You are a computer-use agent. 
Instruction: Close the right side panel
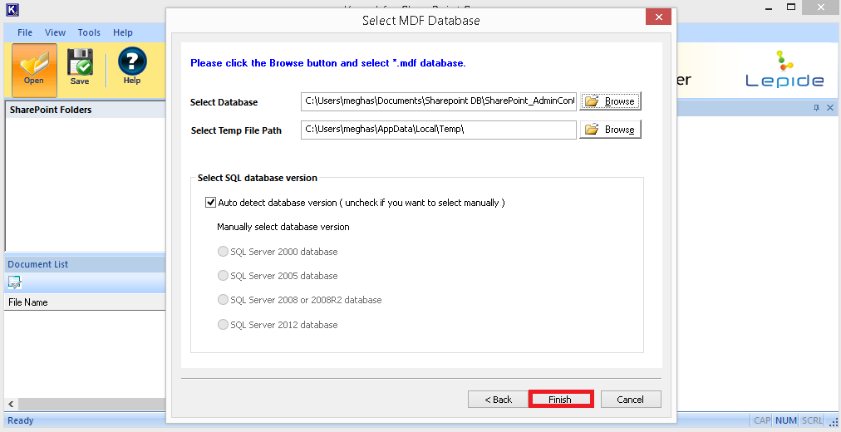point(830,108)
